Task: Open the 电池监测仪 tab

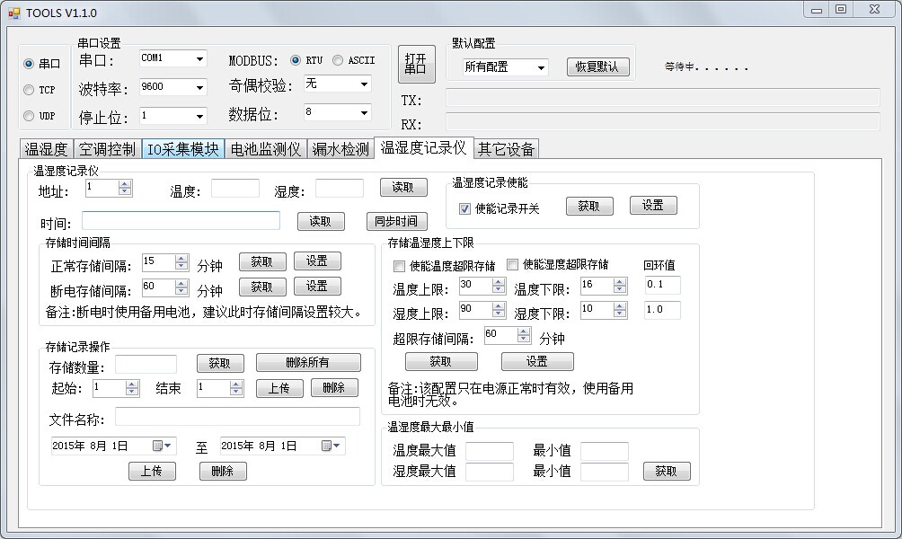Action: [266, 149]
